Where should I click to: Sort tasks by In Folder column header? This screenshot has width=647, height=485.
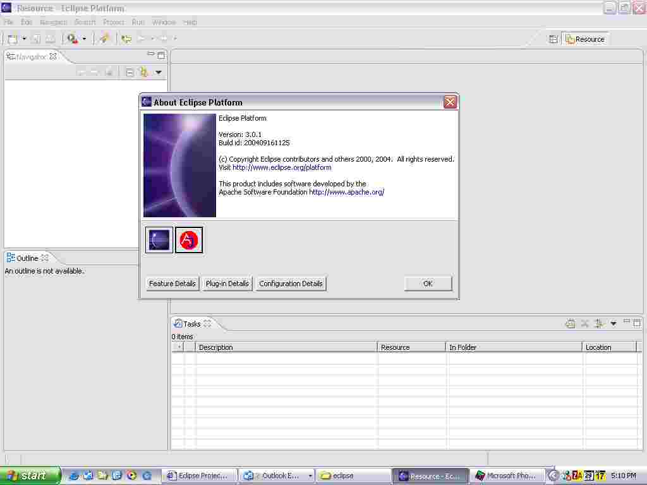tap(514, 347)
